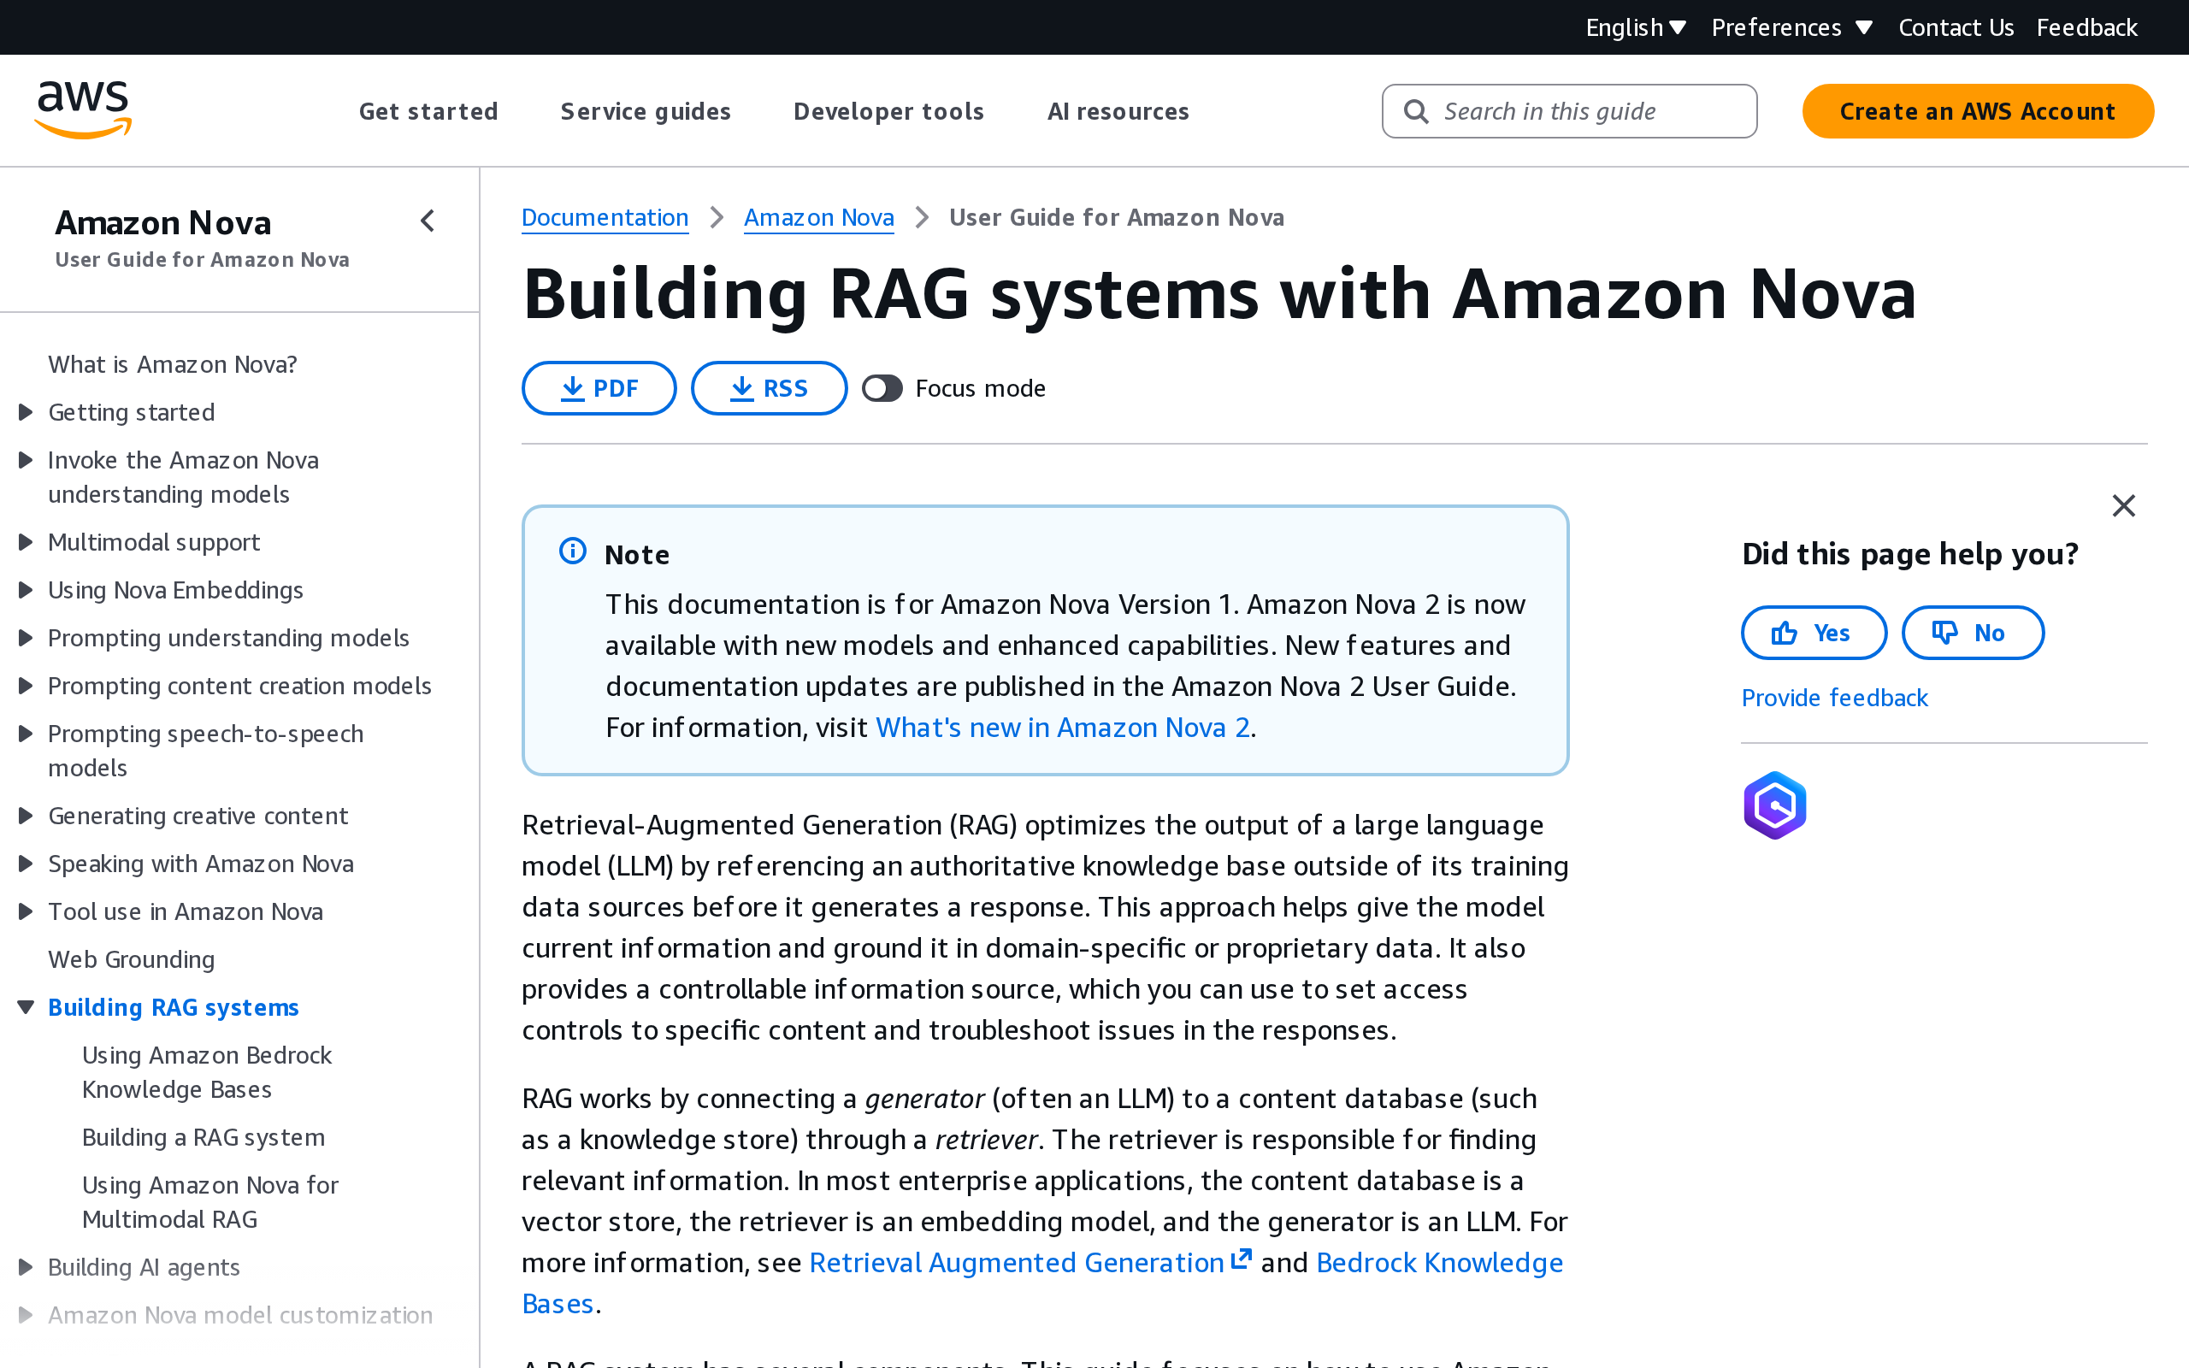Open the RSS feed button
The image size is (2189, 1368).
click(x=769, y=388)
